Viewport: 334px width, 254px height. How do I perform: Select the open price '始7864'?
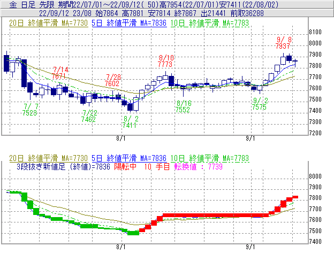(x=107, y=13)
